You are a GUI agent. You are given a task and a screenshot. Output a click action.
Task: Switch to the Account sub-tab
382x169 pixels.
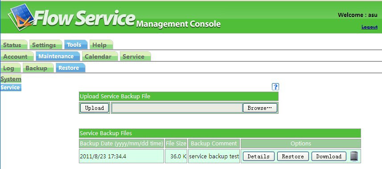tap(17, 56)
